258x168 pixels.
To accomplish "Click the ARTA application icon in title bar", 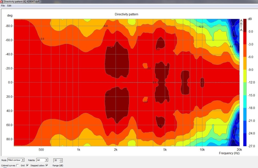I will 2,2.
